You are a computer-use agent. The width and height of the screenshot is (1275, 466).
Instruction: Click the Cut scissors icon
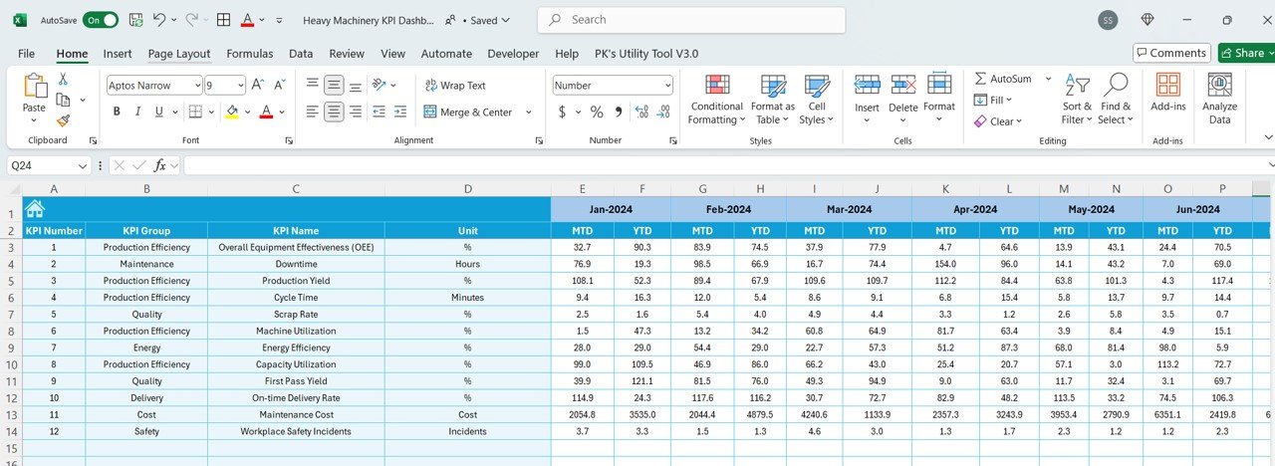coord(63,79)
